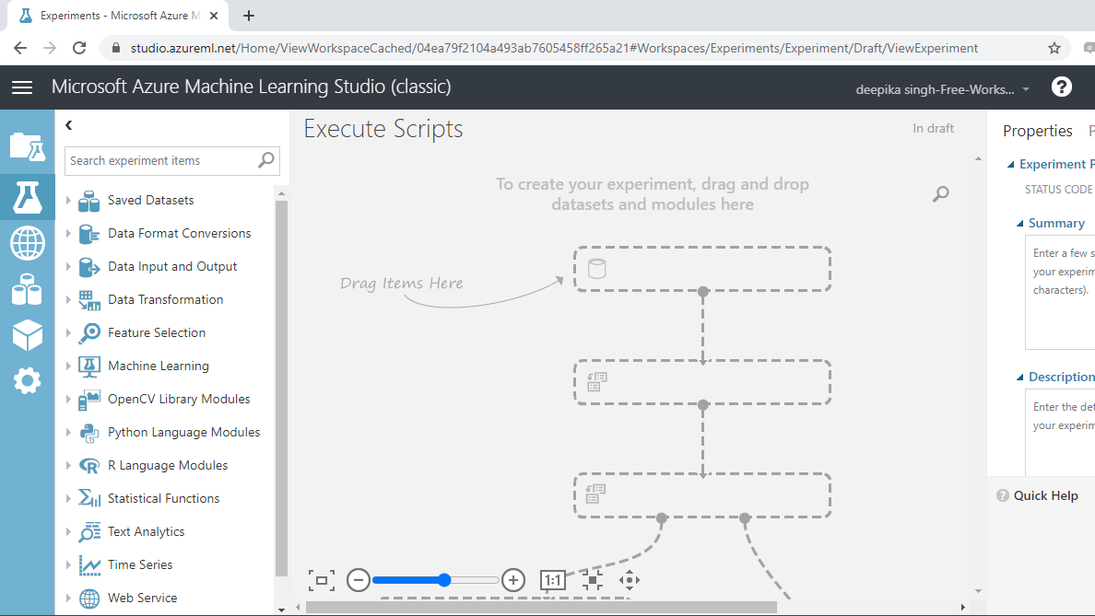Open Settings gear icon in sidebar

pos(28,381)
